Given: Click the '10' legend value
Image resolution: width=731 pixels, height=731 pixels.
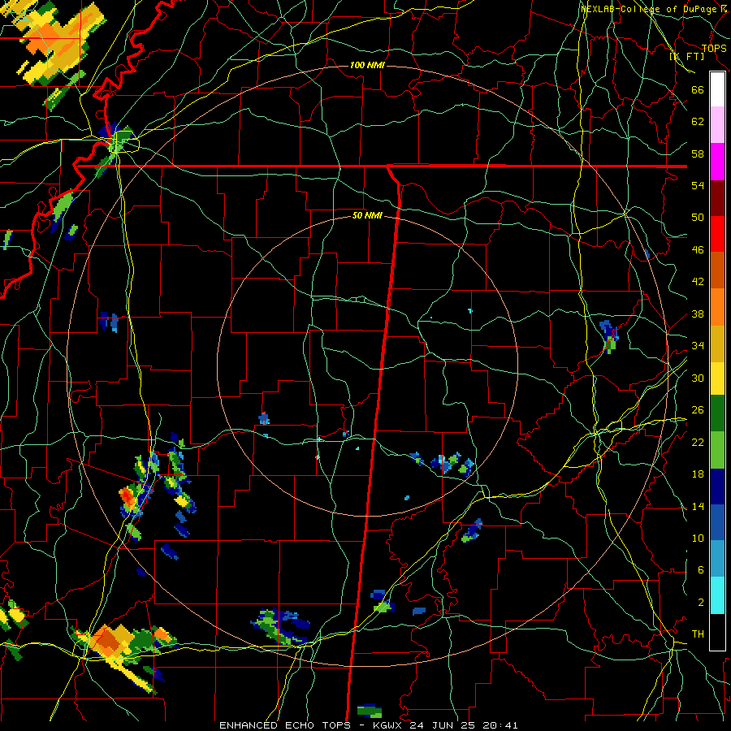Looking at the screenshot, I should click(698, 538).
